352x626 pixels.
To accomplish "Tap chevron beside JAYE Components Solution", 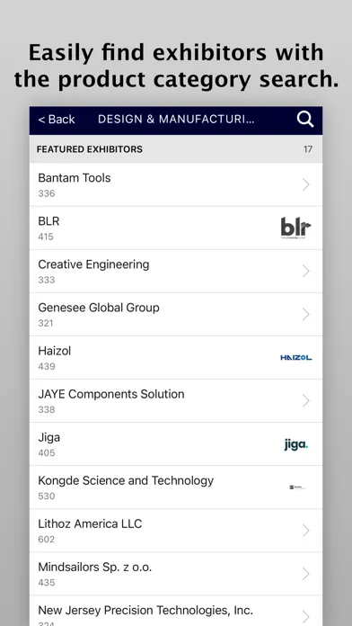I will coord(306,401).
